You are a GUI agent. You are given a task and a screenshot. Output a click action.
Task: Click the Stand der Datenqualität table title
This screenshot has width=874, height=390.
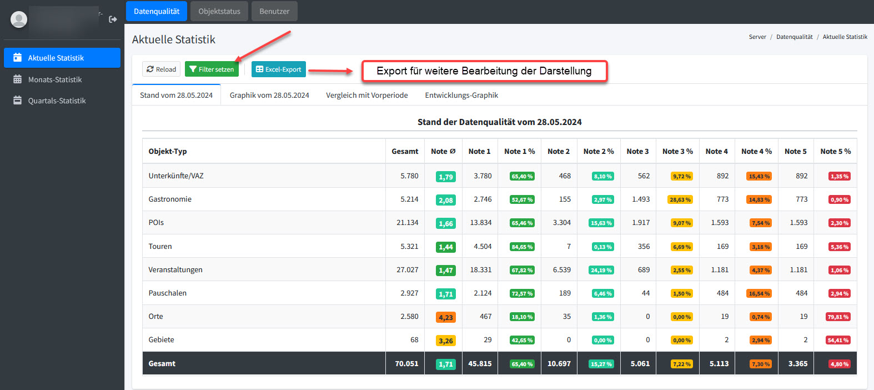point(500,122)
